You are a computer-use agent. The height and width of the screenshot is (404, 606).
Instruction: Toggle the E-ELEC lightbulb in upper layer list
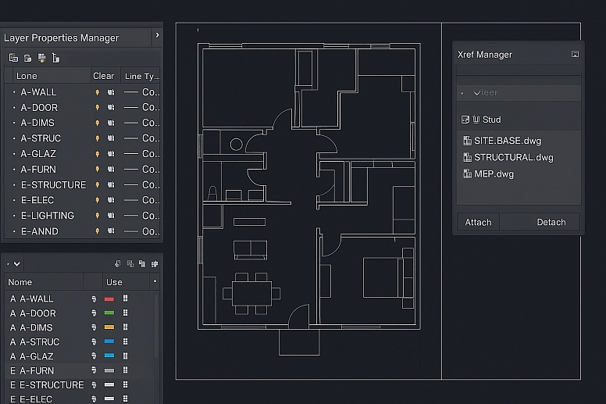pyautogui.click(x=98, y=200)
